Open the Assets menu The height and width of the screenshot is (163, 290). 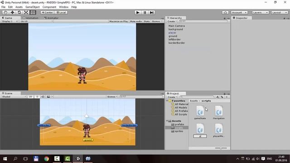click(x=19, y=7)
